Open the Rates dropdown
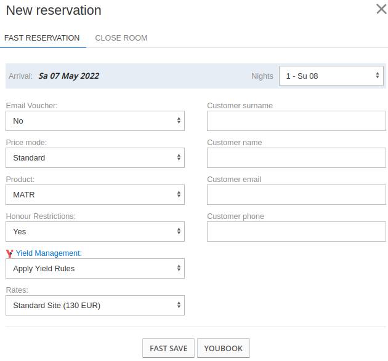 95,305
